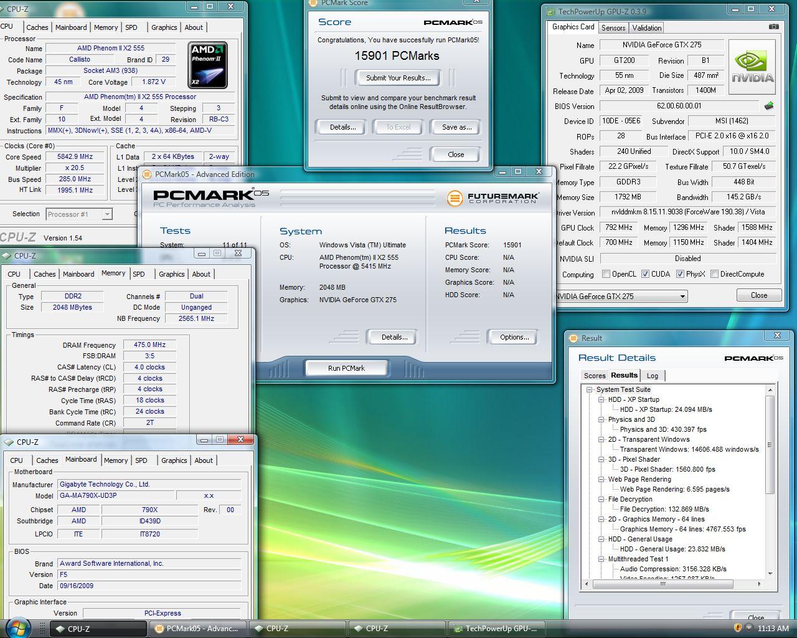
Task: Collapse the 3D - Pixel Shader node
Action: tap(601, 459)
